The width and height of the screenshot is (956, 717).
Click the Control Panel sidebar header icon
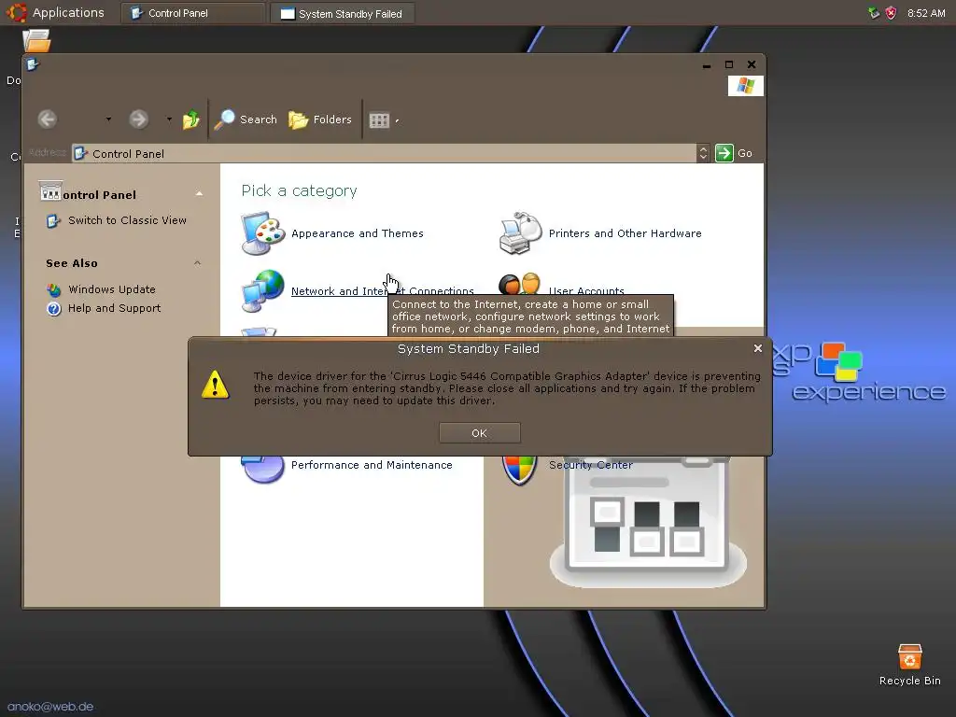click(x=50, y=191)
